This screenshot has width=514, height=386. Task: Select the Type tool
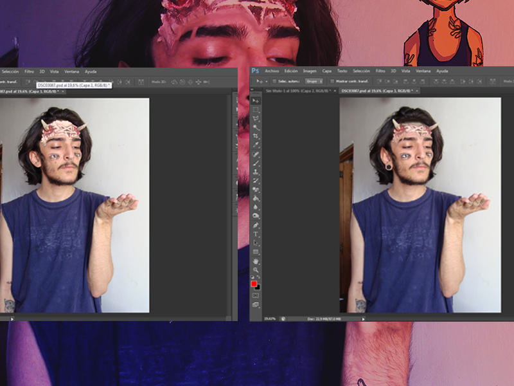tap(256, 234)
